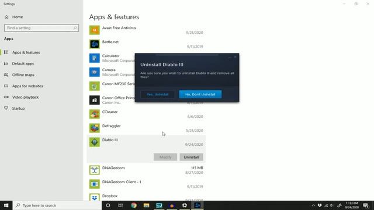Click the Canon MF230 Series app icon
Screen dimensions: 374x210
pos(95,86)
